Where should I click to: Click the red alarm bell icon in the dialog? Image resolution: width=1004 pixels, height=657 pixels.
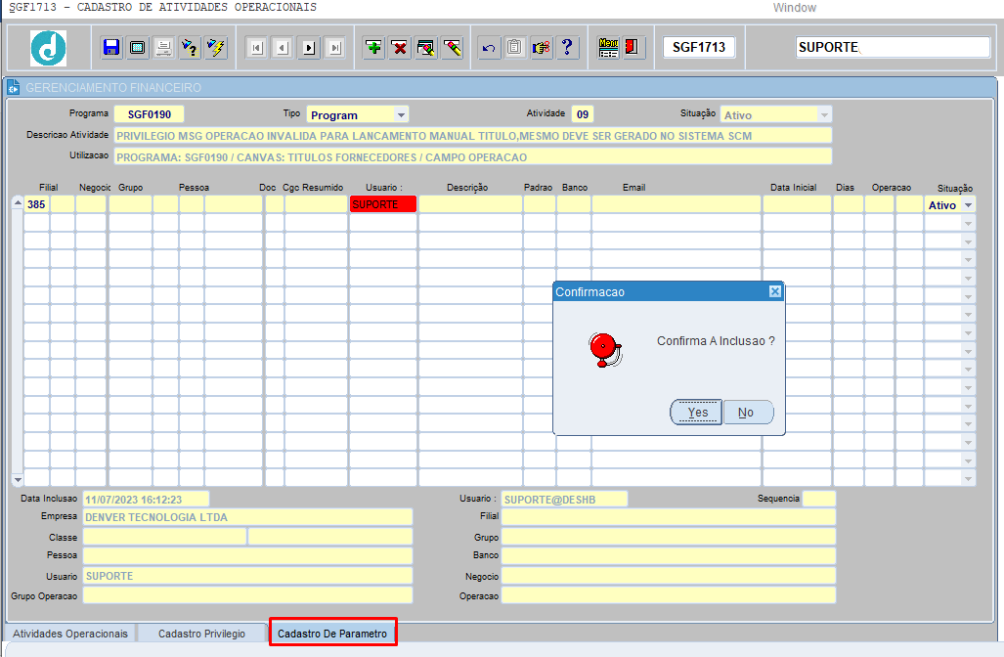pyautogui.click(x=605, y=350)
